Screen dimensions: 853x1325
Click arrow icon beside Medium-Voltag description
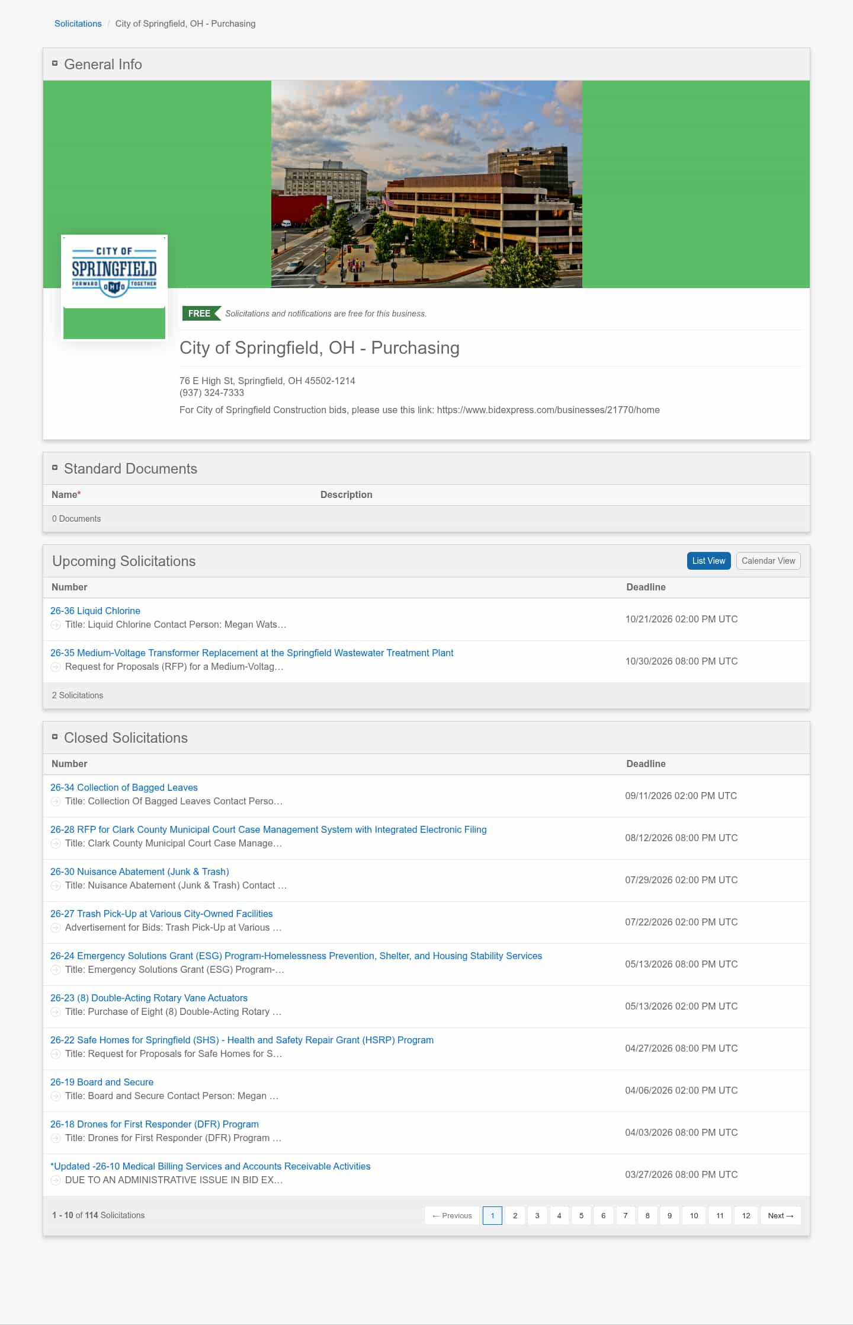click(x=56, y=667)
